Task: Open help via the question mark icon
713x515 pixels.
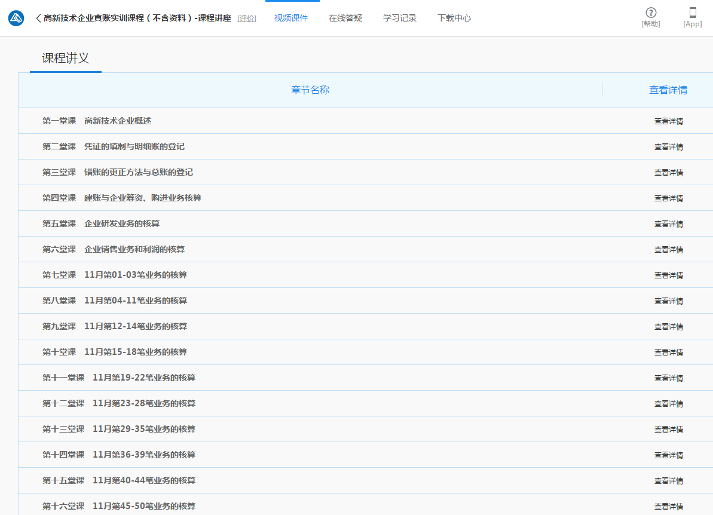Action: pos(651,13)
